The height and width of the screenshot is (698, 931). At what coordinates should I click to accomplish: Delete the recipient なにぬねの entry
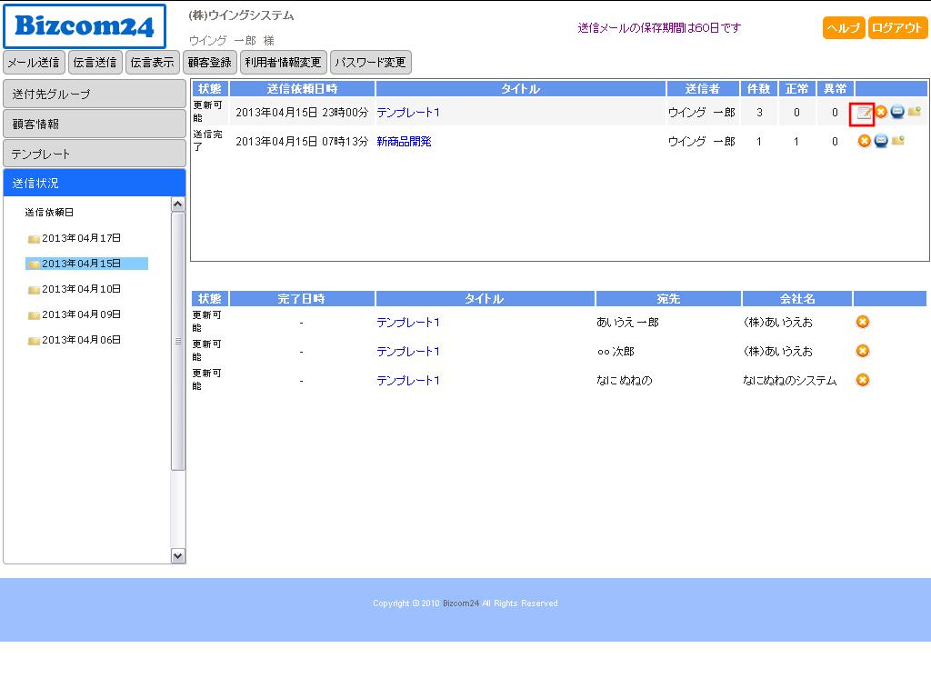coord(863,380)
